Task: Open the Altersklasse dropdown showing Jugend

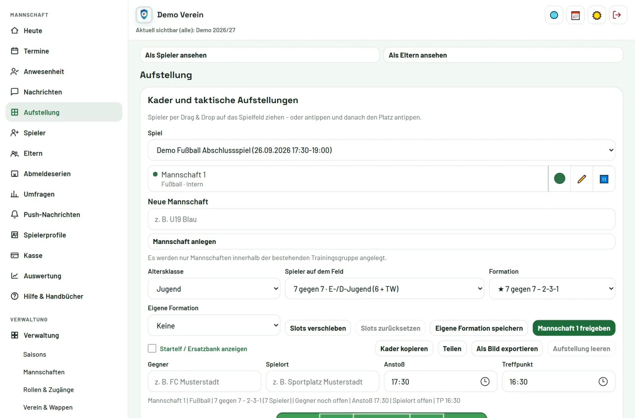Action: [x=214, y=289]
